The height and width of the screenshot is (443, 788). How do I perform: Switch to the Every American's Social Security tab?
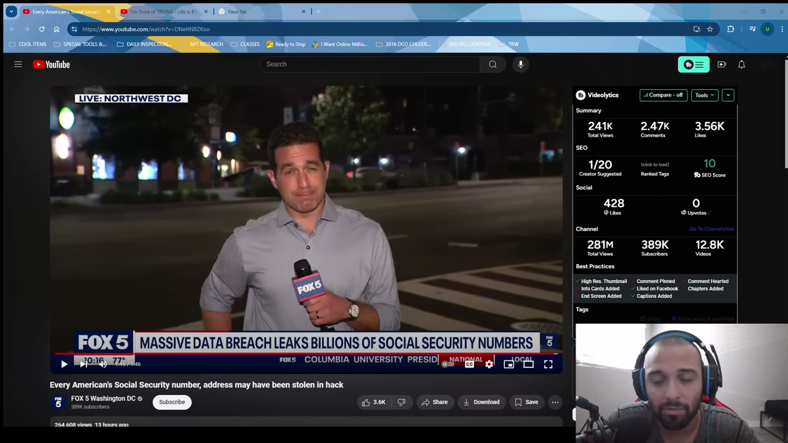tap(66, 12)
